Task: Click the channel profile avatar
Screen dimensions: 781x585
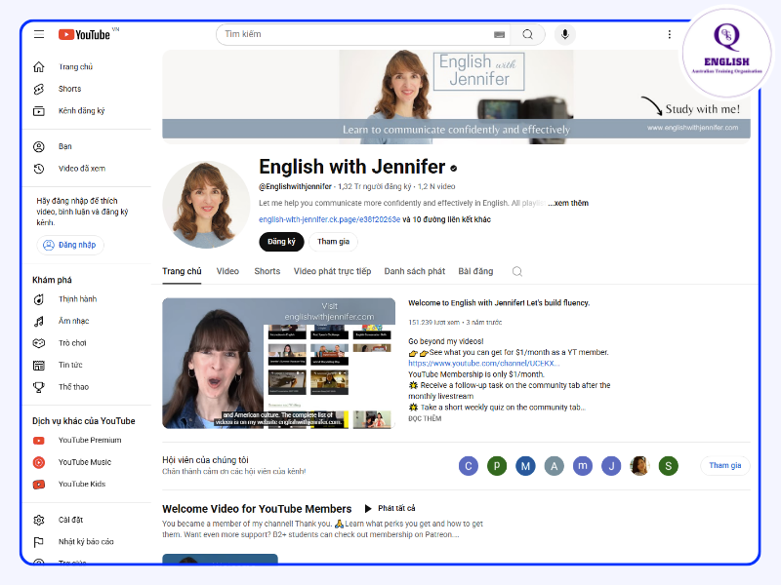Action: pyautogui.click(x=206, y=205)
